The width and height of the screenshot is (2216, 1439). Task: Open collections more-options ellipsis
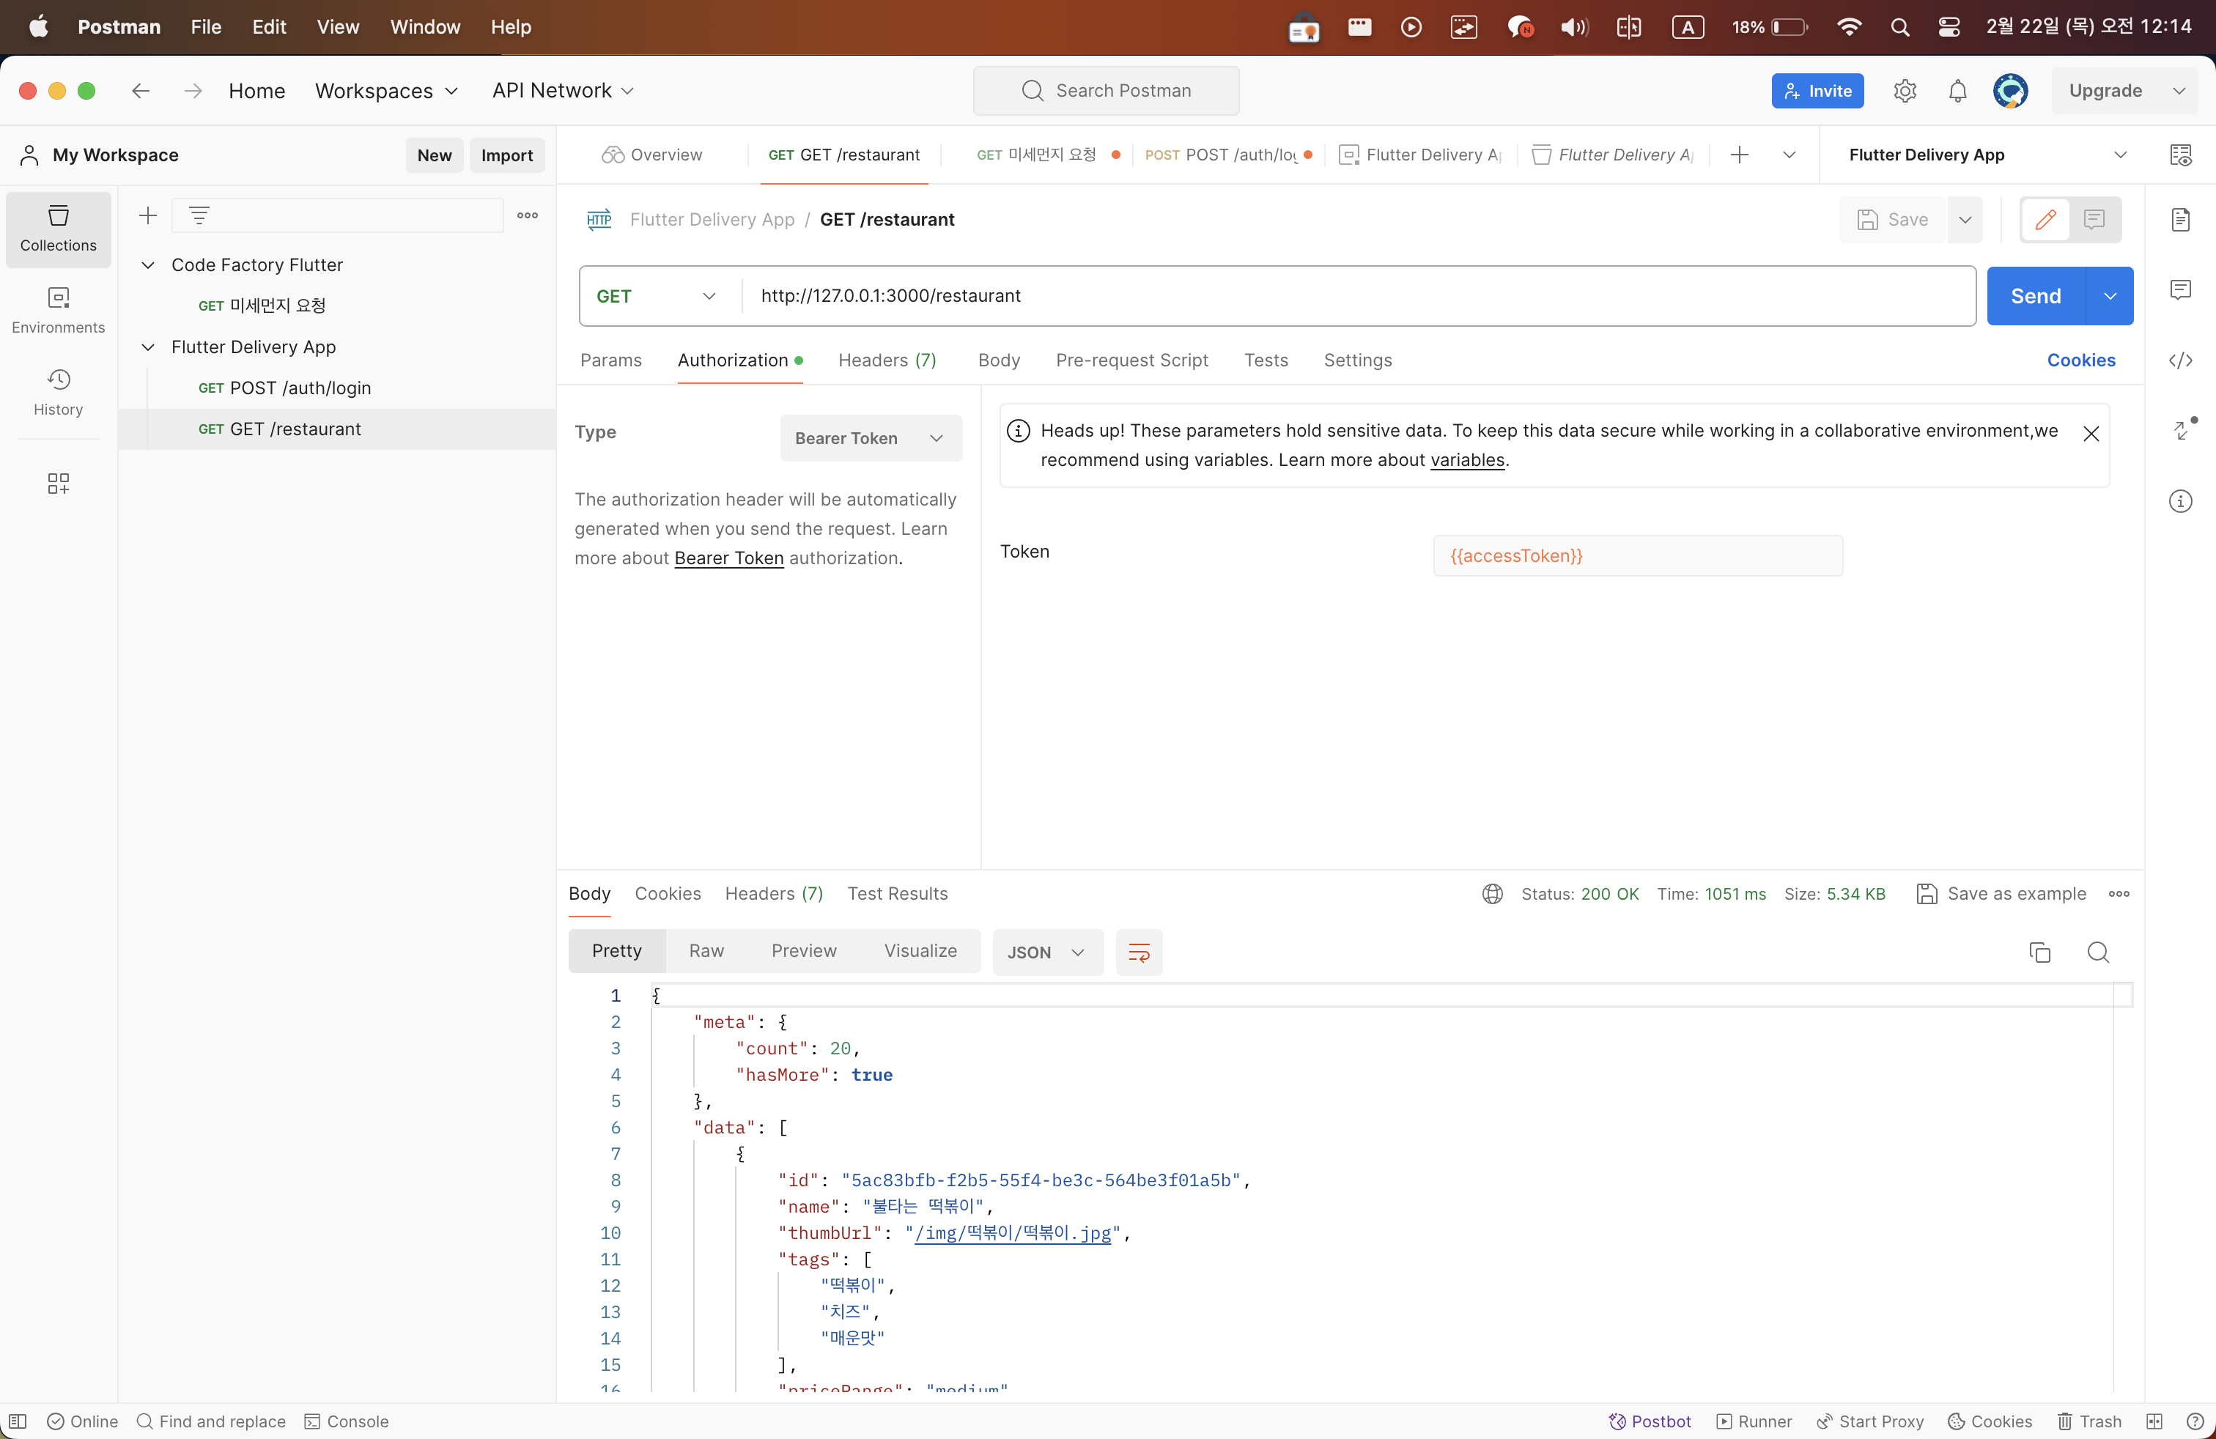pyautogui.click(x=527, y=215)
